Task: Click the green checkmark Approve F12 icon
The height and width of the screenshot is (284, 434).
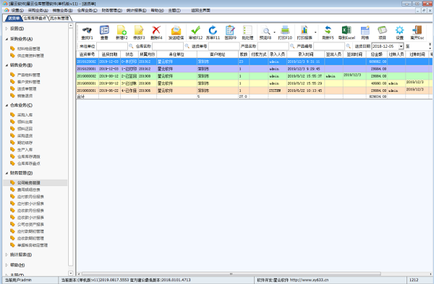Action: (195, 30)
